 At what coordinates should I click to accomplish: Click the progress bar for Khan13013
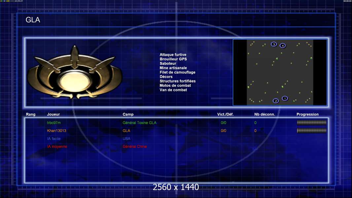(312, 130)
